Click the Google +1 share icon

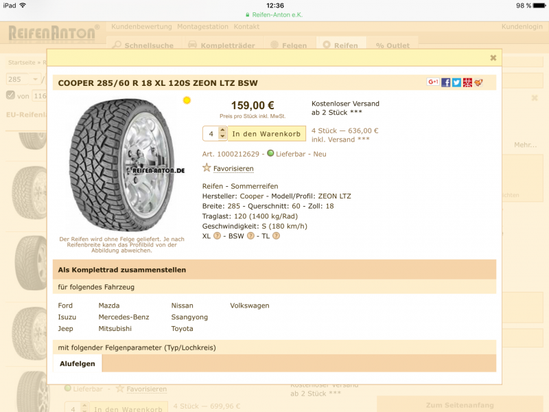coord(433,82)
